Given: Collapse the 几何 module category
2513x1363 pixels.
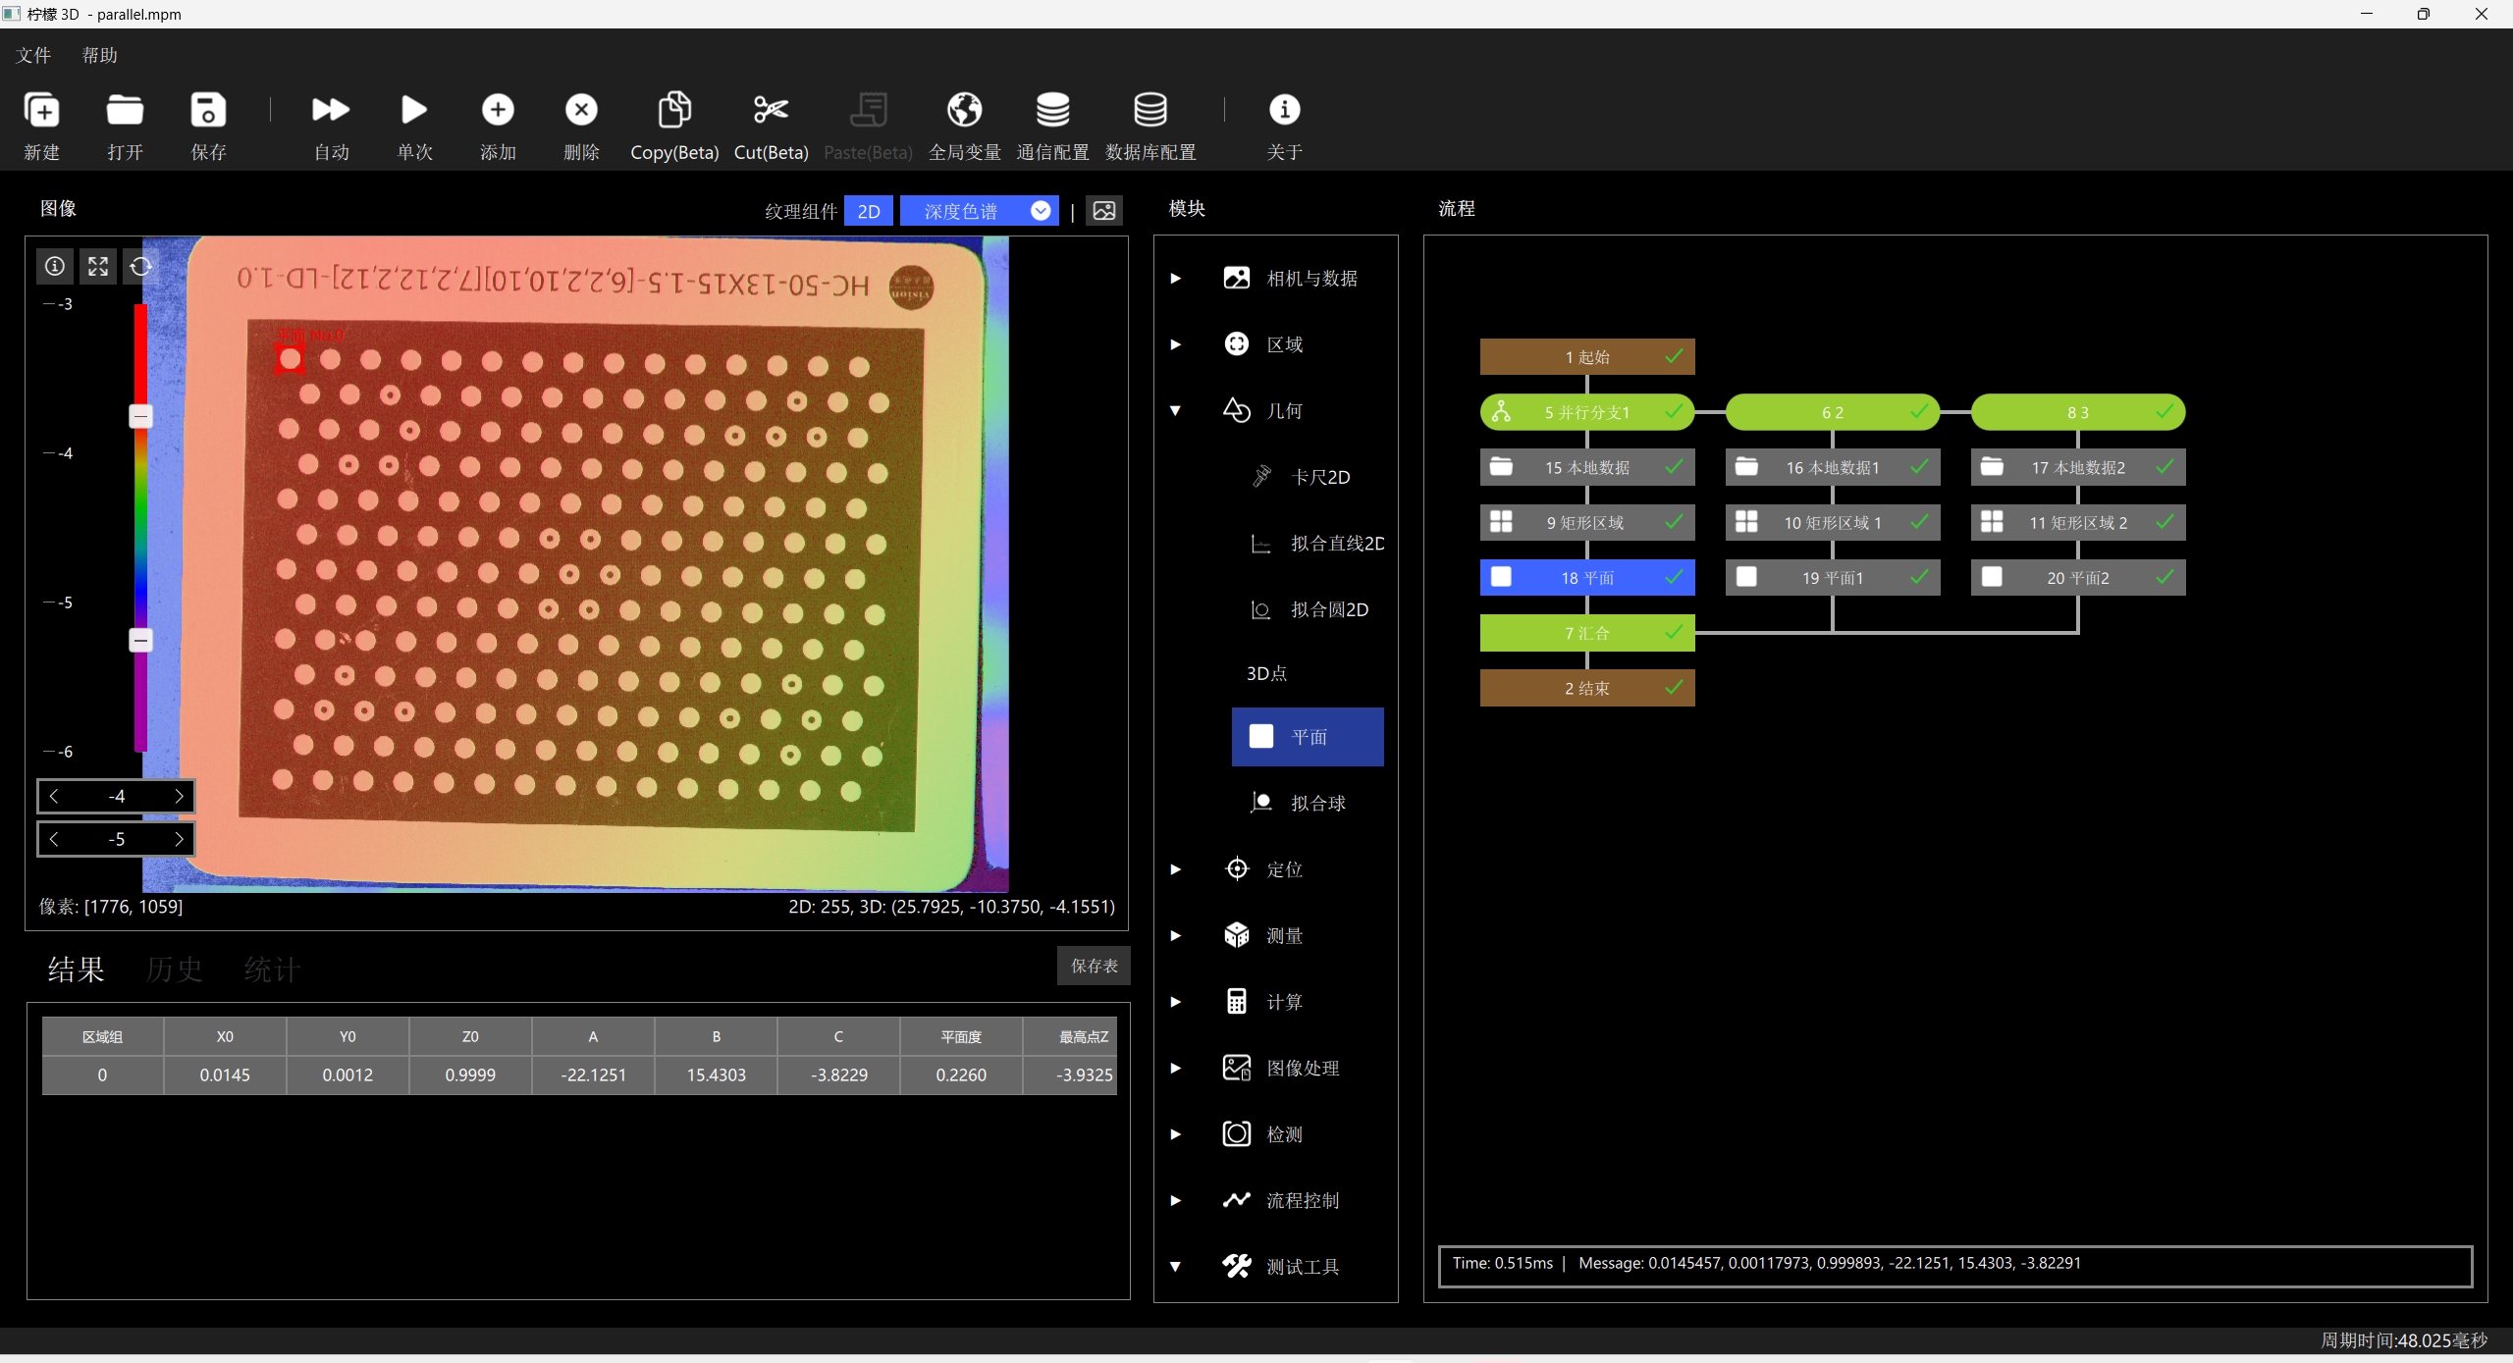Looking at the screenshot, I should 1176,411.
